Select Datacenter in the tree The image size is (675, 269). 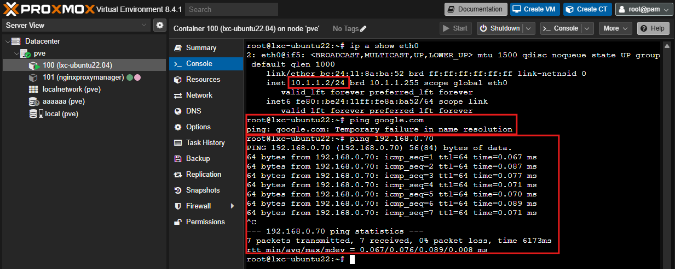[43, 41]
